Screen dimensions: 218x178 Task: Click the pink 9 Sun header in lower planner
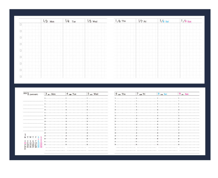(184, 94)
